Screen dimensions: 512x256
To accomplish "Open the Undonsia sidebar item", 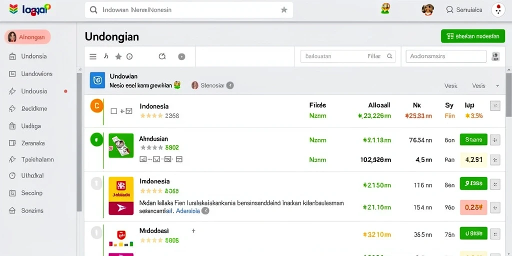I will 28,56.
